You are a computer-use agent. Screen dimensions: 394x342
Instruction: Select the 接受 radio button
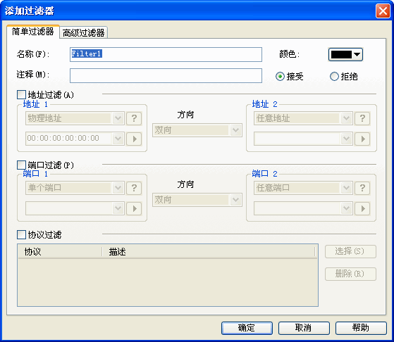click(x=280, y=77)
